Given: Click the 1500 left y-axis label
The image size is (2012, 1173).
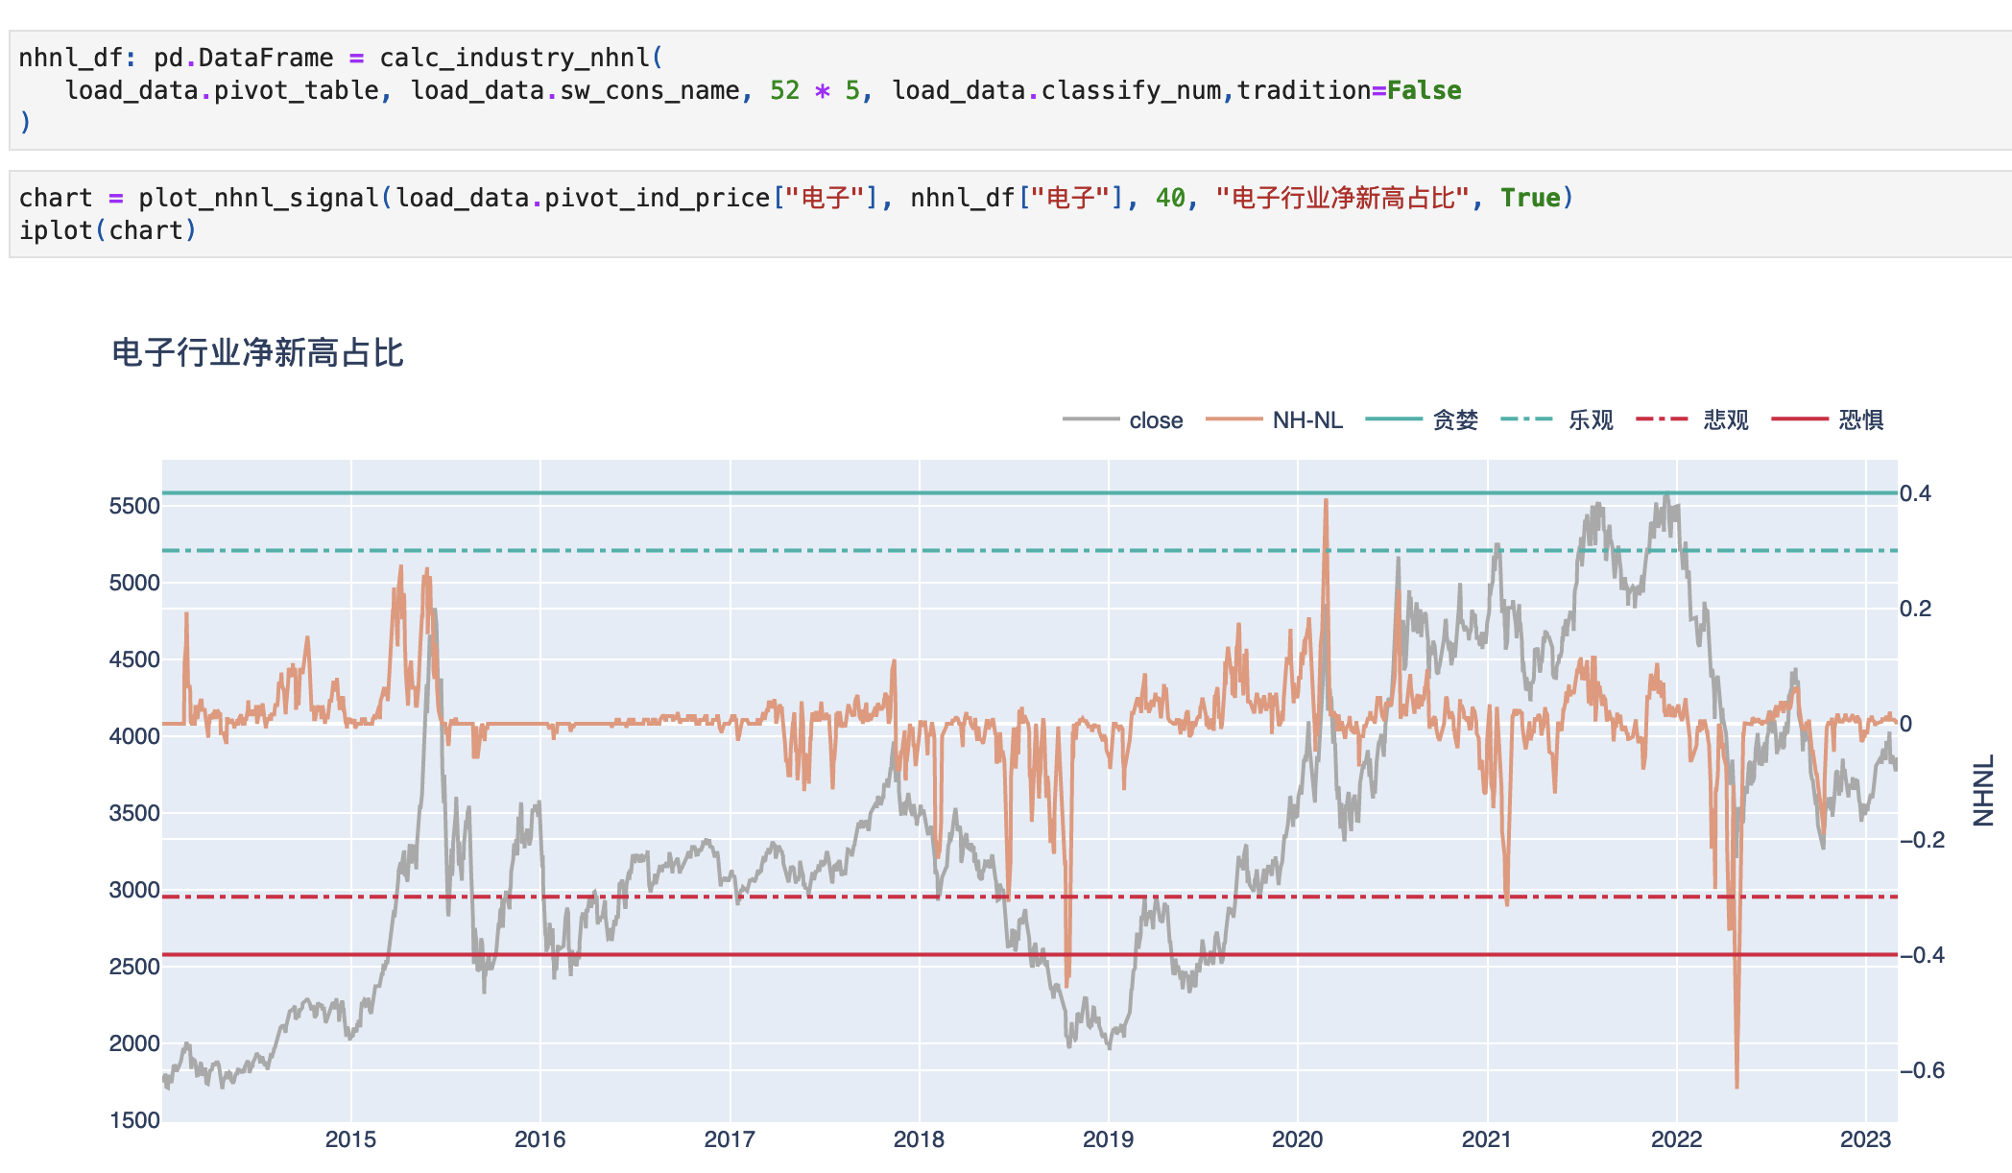Looking at the screenshot, I should click(134, 1120).
